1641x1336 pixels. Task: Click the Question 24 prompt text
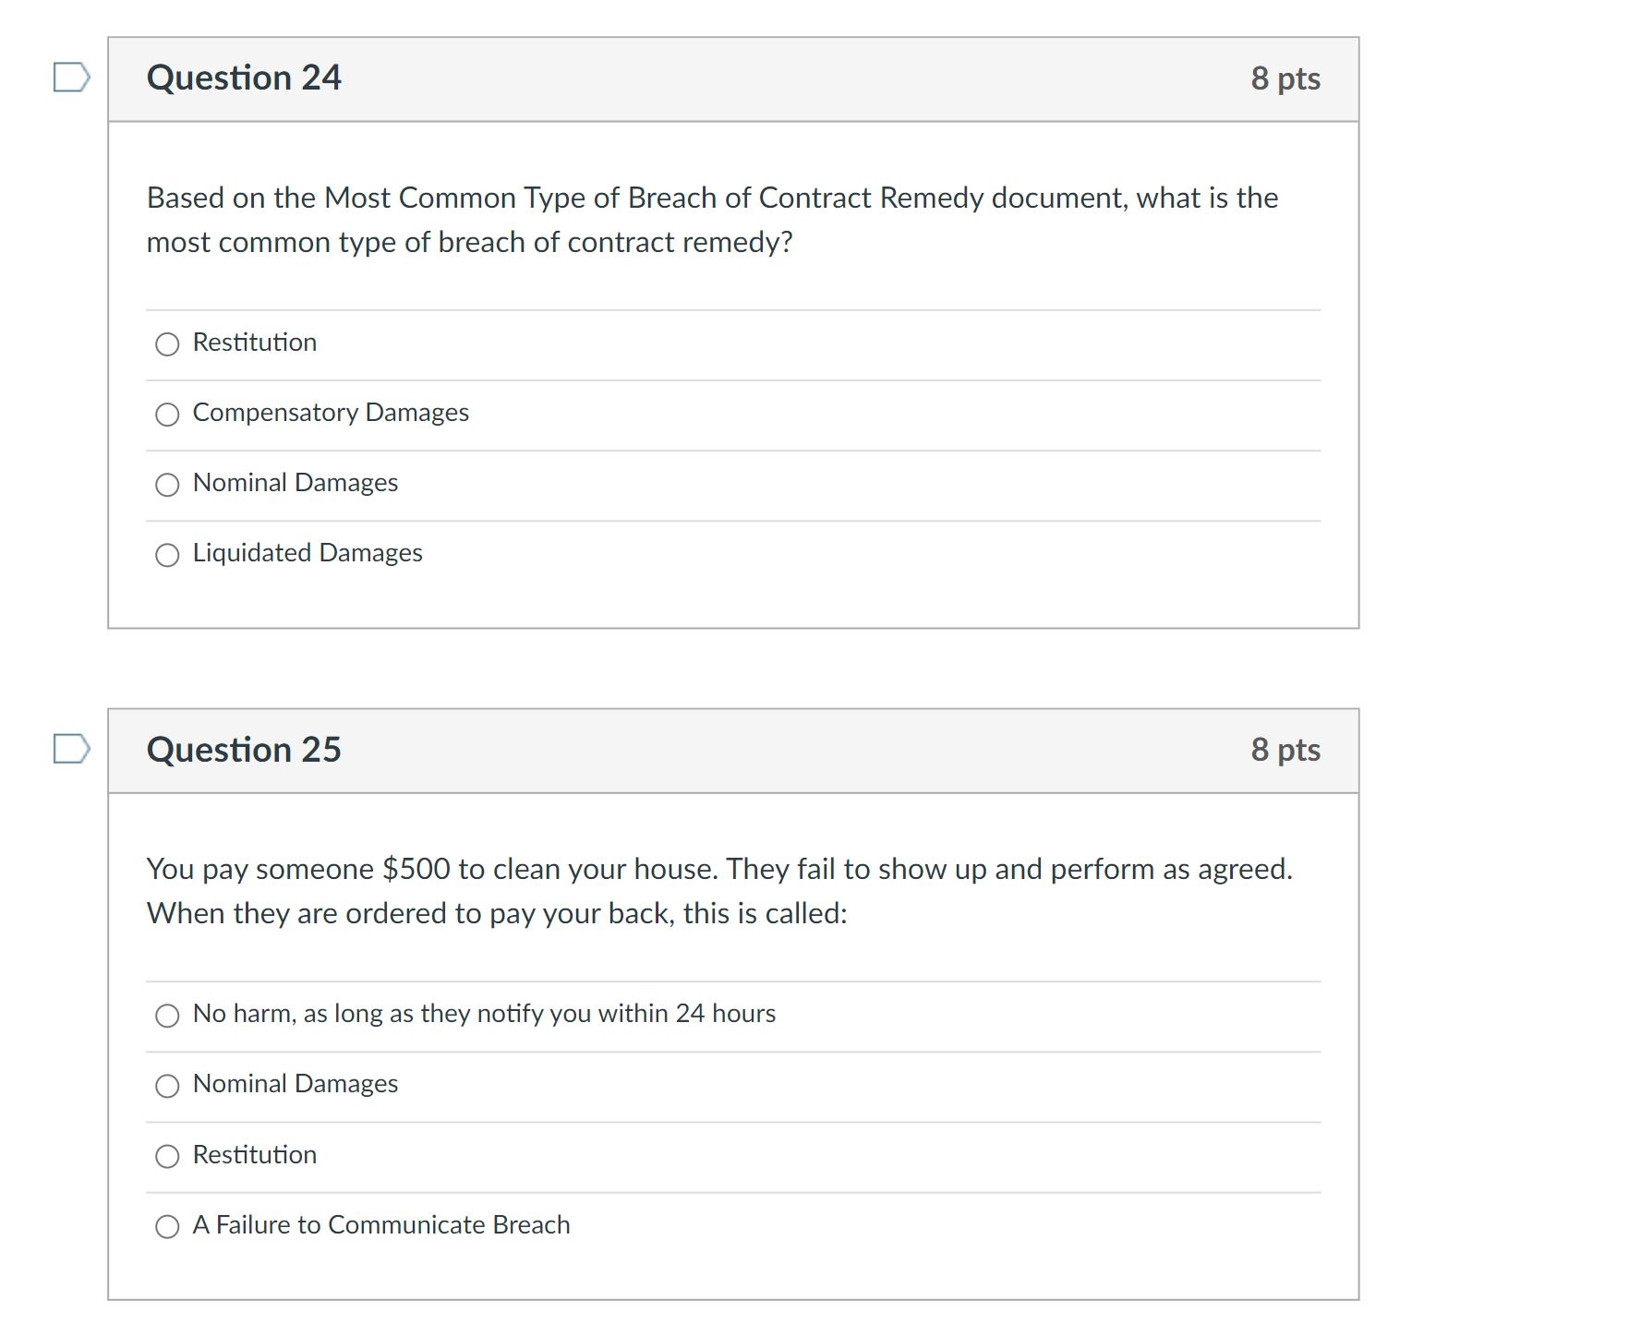pos(711,219)
